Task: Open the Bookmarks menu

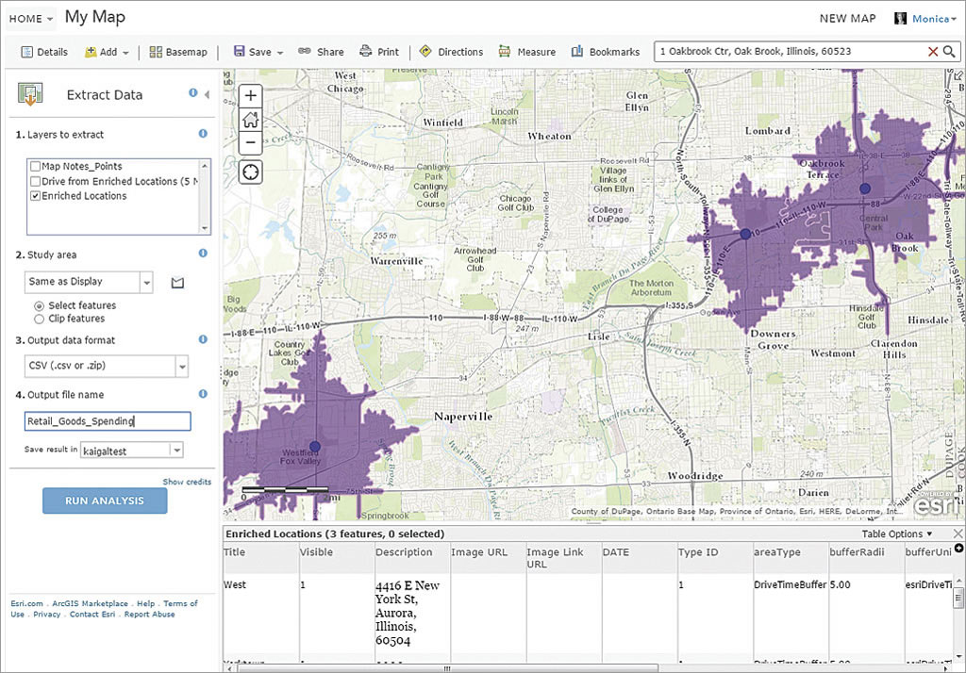Action: [x=606, y=53]
